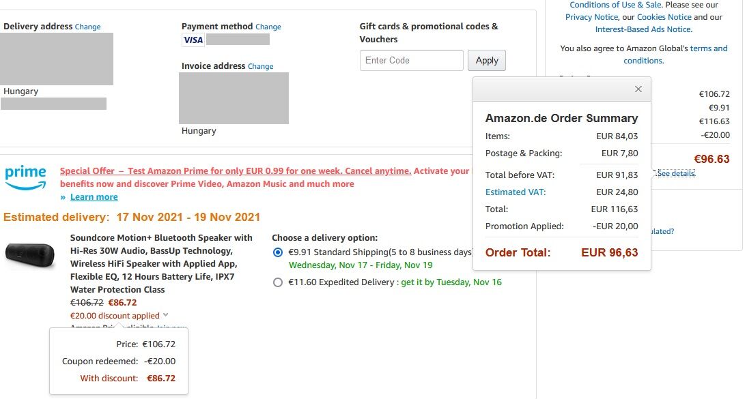Image resolution: width=747 pixels, height=399 pixels.
Task: Open the Privacy Notice link
Action: (x=591, y=17)
